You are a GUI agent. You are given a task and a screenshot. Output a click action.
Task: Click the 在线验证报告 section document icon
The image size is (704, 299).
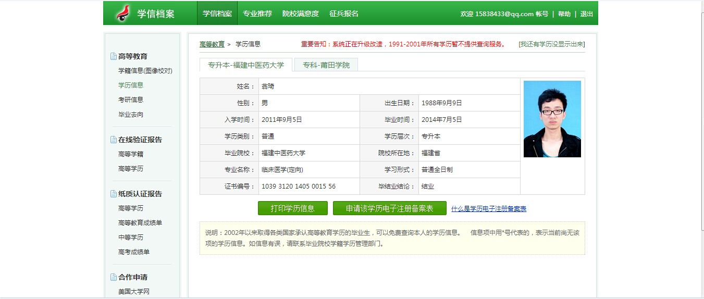tap(114, 140)
